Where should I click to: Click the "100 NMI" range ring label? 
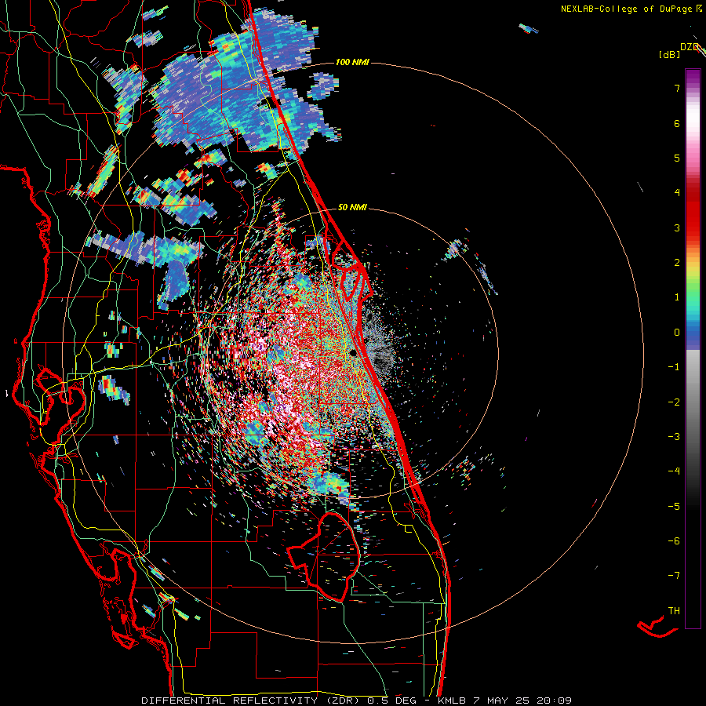coord(352,62)
